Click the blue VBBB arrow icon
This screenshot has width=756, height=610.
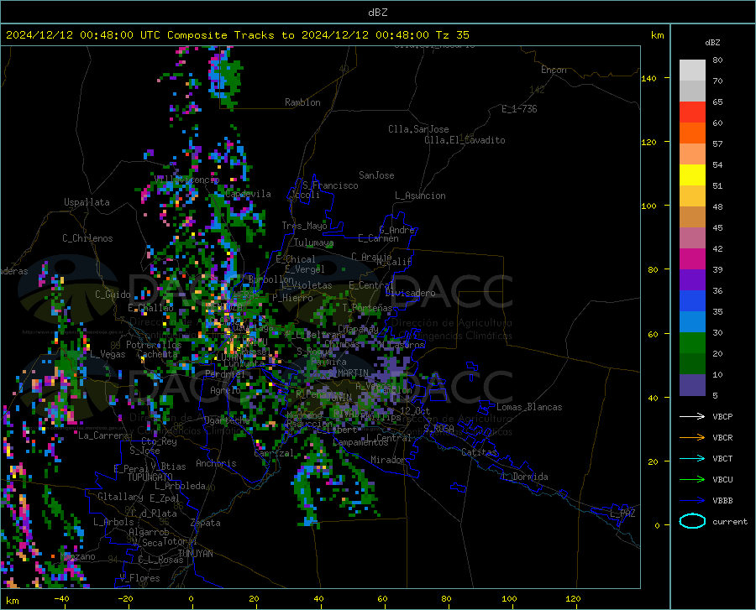692,500
